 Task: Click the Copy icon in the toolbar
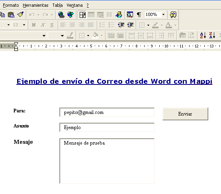2,15
